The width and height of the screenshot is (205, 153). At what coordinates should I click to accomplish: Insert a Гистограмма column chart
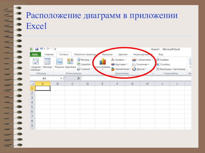click(102, 64)
